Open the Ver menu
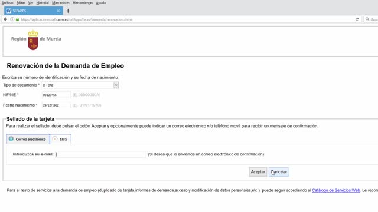The image size is (378, 212). coord(30,3)
